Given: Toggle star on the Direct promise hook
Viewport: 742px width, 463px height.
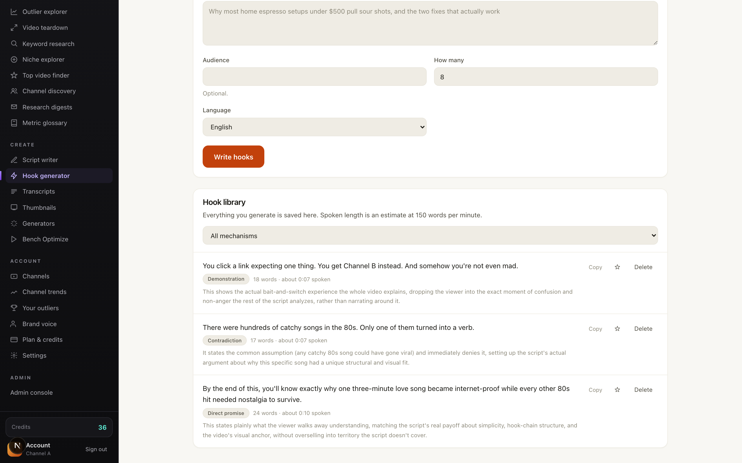Looking at the screenshot, I should click(x=617, y=389).
